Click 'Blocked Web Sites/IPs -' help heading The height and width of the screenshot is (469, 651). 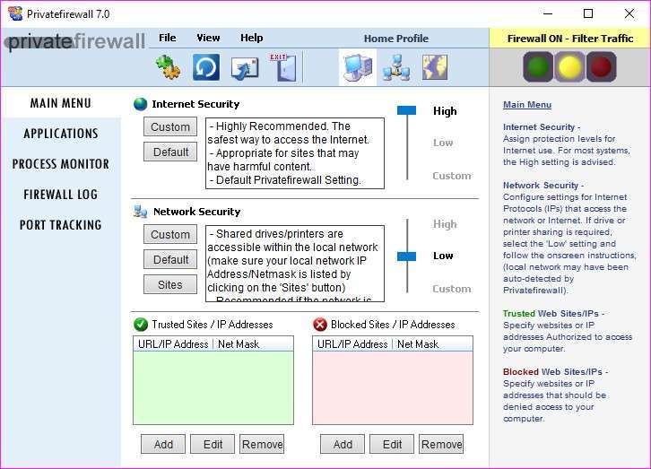pos(555,372)
